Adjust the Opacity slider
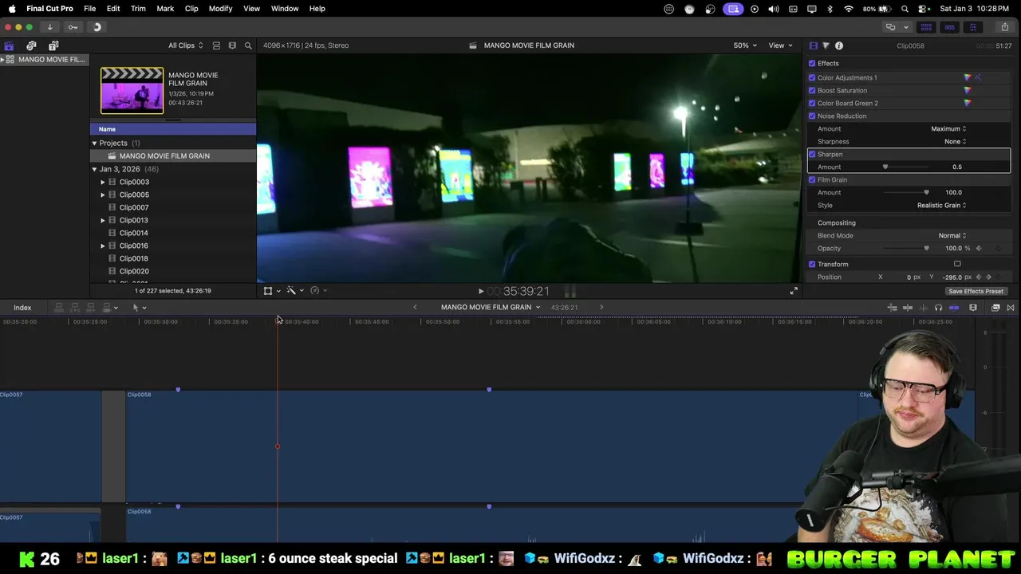1021x574 pixels. click(926, 248)
